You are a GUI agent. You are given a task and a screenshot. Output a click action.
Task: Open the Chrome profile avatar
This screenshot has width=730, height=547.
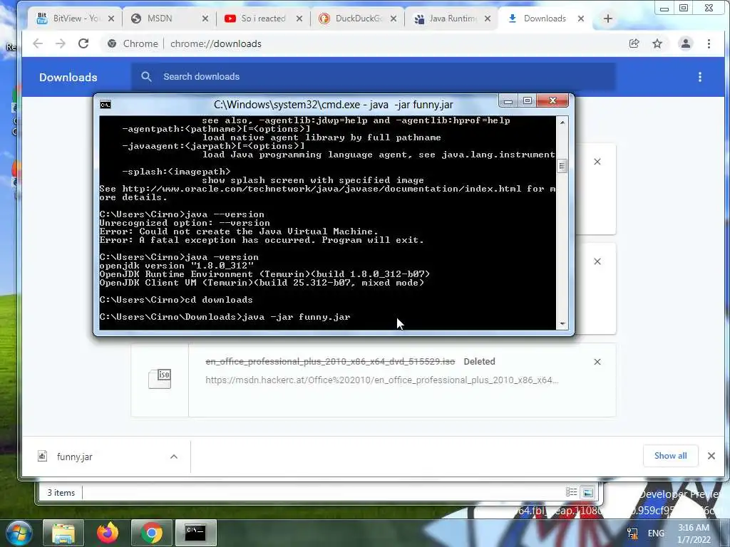point(685,43)
